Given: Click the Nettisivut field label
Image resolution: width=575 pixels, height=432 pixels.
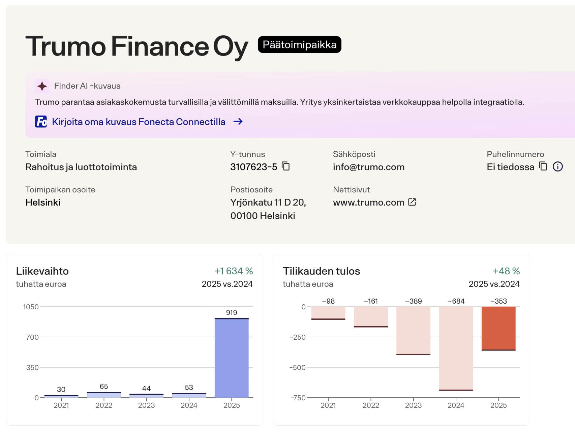Looking at the screenshot, I should (352, 189).
